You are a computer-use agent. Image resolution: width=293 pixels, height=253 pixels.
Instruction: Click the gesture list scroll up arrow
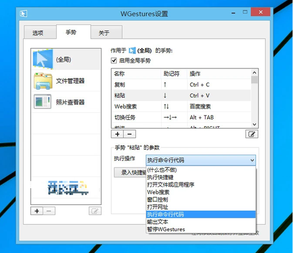pyautogui.click(x=254, y=72)
